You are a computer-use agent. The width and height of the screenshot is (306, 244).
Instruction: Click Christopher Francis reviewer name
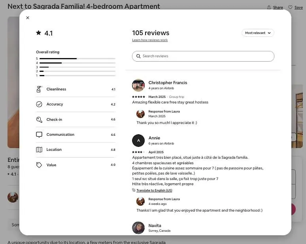point(168,83)
